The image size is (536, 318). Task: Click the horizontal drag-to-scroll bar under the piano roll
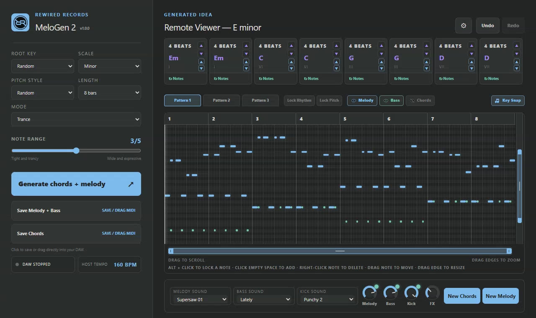pos(340,251)
